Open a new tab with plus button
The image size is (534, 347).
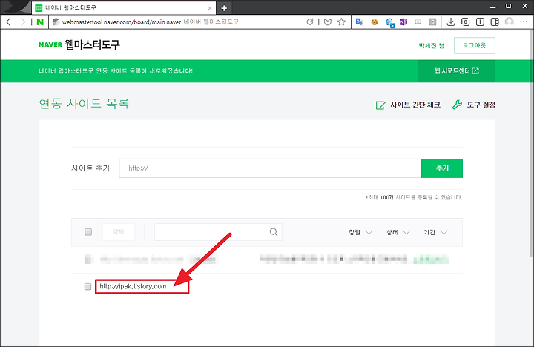tap(224, 8)
